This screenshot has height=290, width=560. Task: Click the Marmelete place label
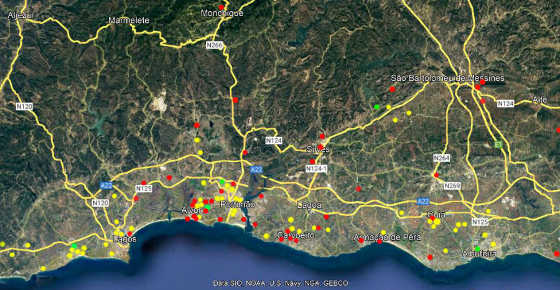click(x=129, y=21)
